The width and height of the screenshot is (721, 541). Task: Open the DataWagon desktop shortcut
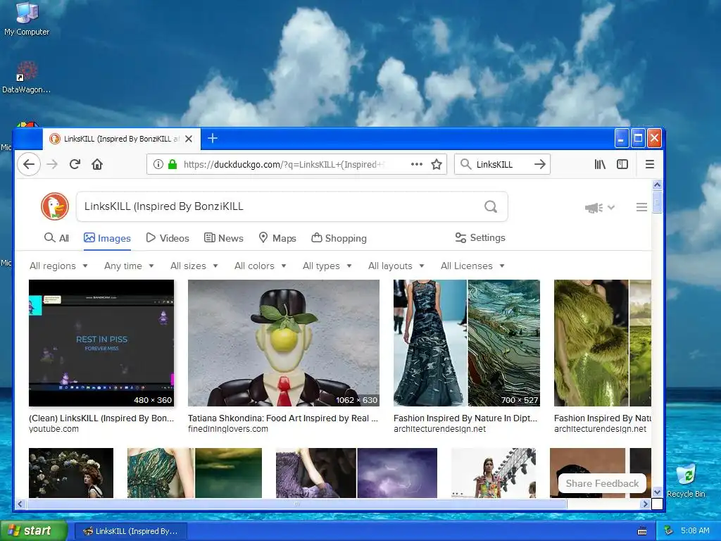tap(27, 77)
